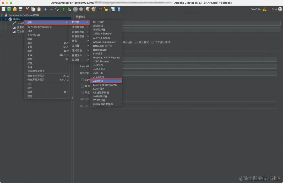The width and height of the screenshot is (283, 183).
Task: Click the panel divider handle dots
Action: (72, 98)
